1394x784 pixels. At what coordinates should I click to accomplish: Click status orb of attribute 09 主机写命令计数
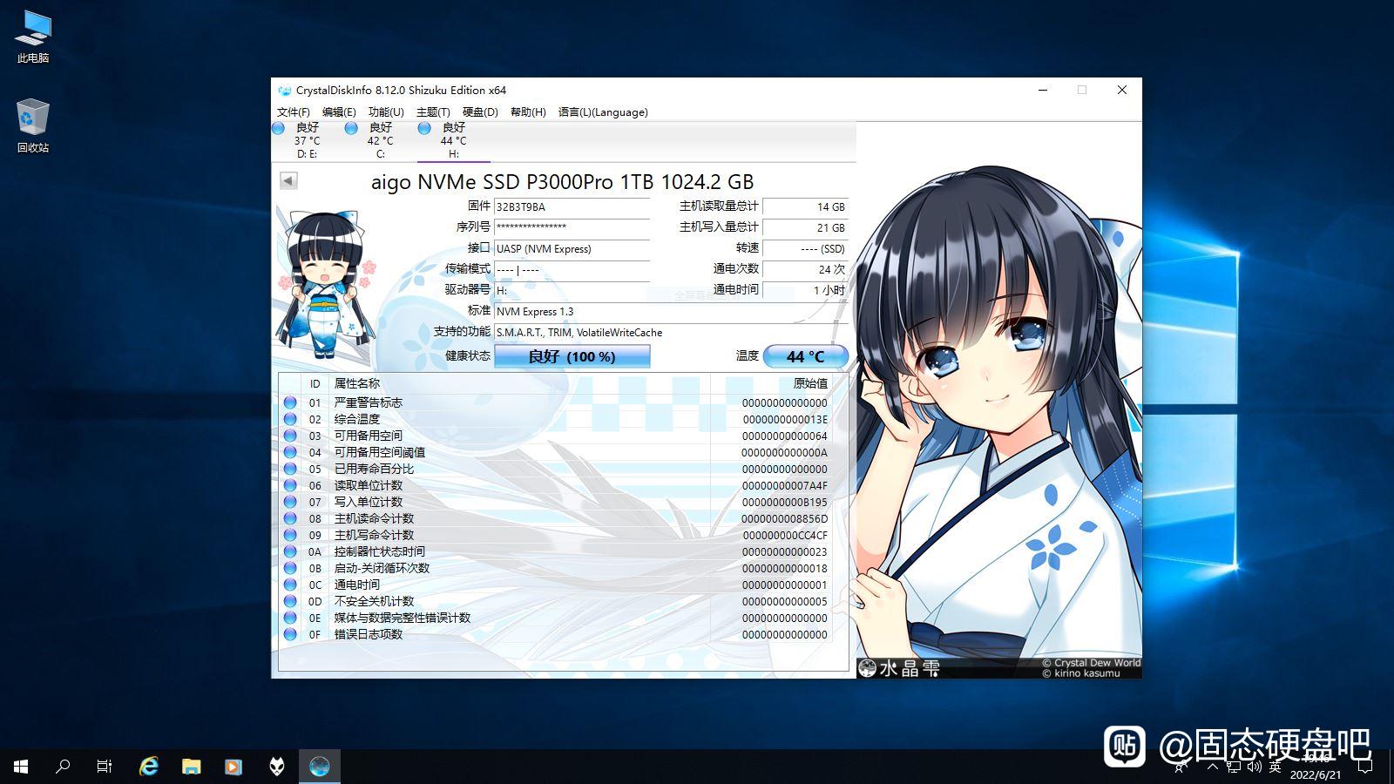(x=290, y=535)
